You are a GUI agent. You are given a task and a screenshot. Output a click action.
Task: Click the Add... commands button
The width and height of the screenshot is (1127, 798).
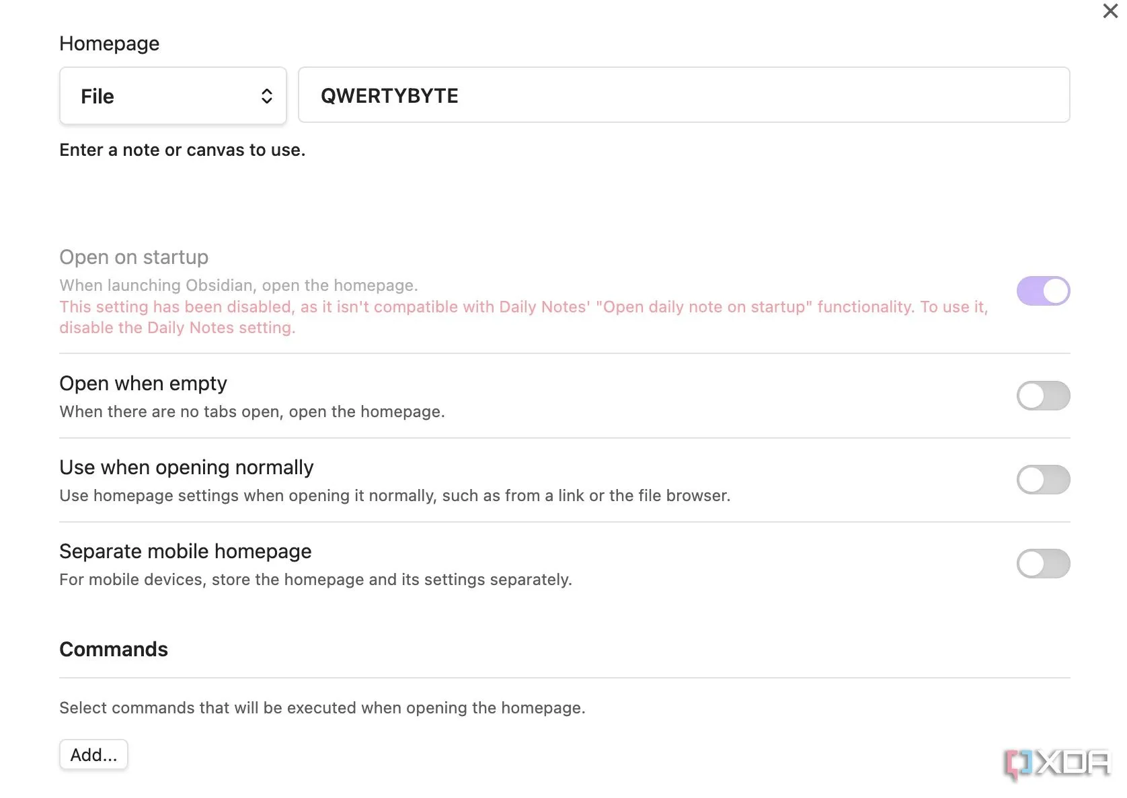point(93,754)
